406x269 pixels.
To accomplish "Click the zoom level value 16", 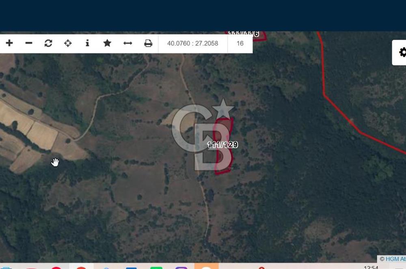I will click(240, 43).
